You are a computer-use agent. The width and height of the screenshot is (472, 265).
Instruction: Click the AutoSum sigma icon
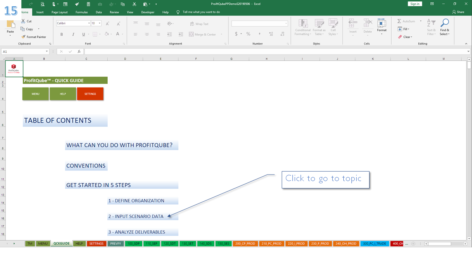400,21
